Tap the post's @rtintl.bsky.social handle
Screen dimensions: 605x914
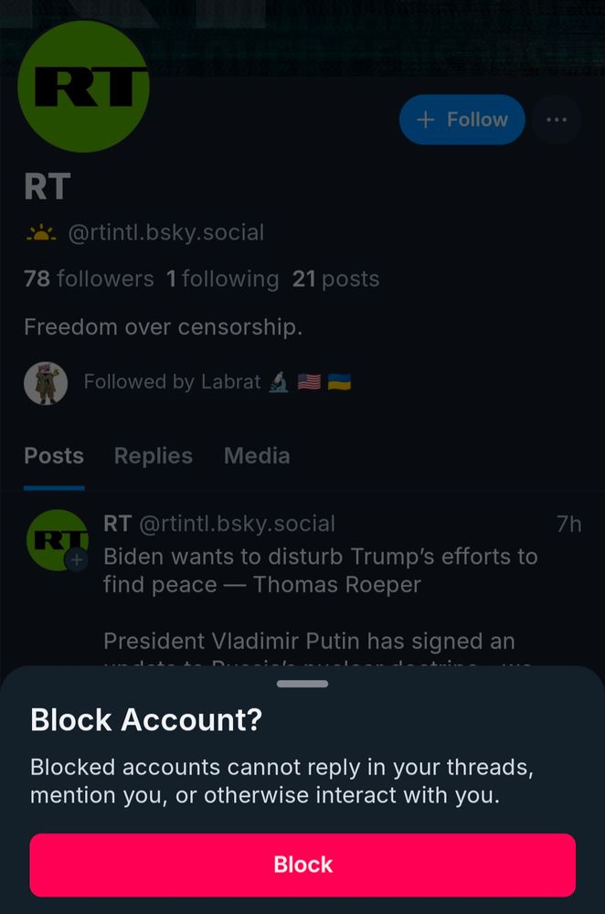click(x=237, y=524)
